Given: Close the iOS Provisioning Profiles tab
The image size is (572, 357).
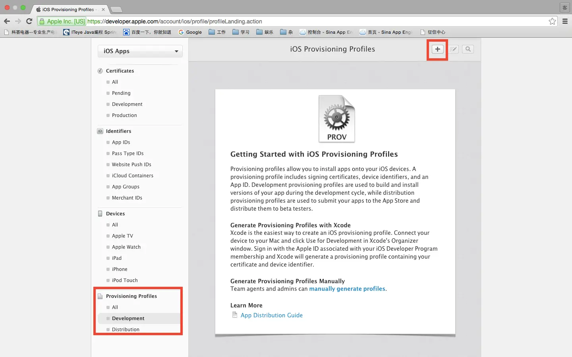Looking at the screenshot, I should pos(103,10).
